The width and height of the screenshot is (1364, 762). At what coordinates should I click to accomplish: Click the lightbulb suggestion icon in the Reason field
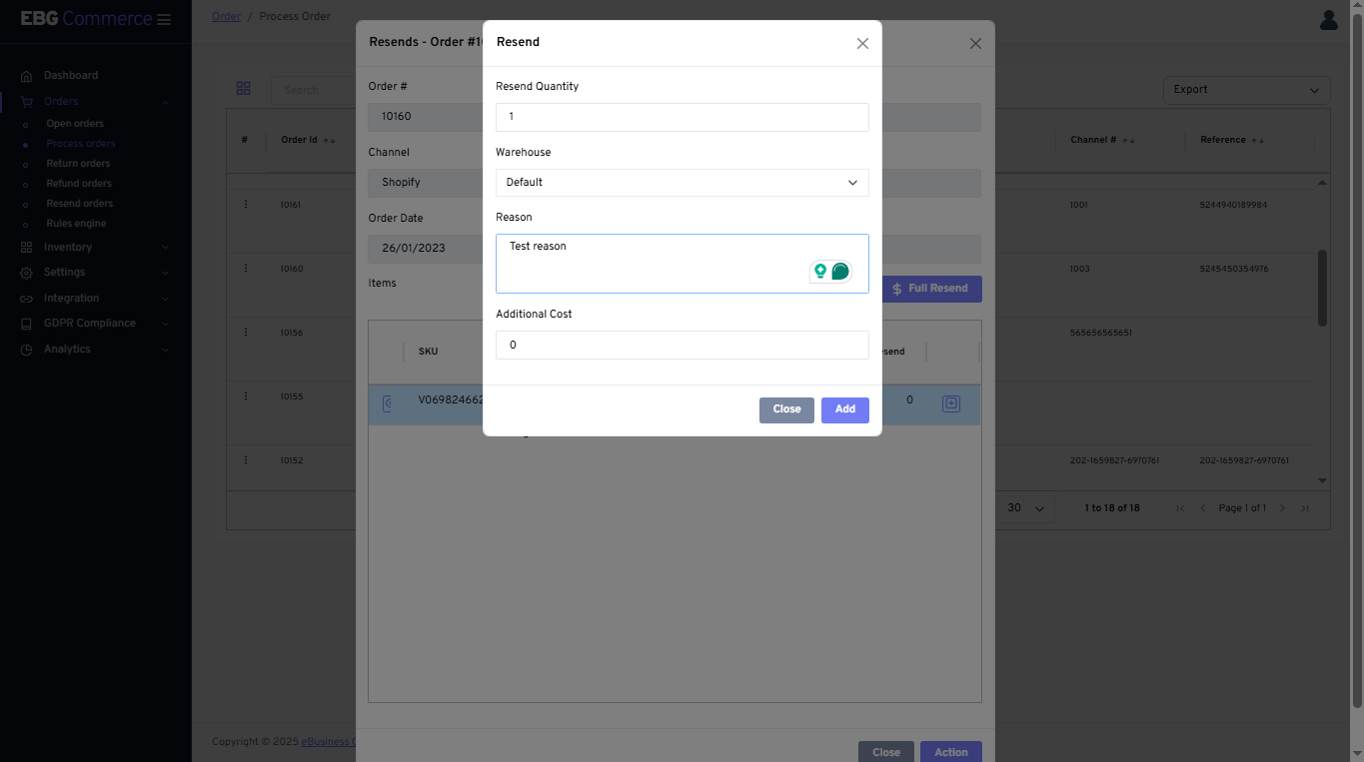click(821, 271)
